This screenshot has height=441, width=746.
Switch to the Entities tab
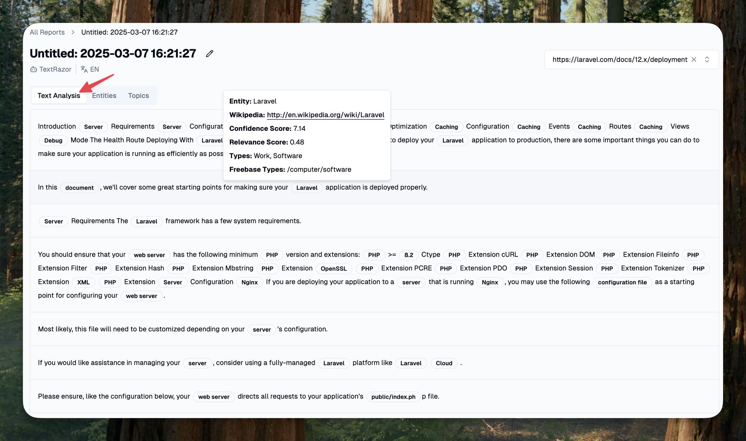click(x=104, y=95)
